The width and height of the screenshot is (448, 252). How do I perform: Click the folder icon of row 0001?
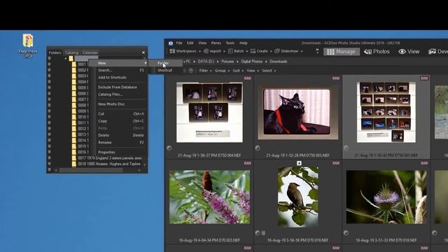(74, 64)
